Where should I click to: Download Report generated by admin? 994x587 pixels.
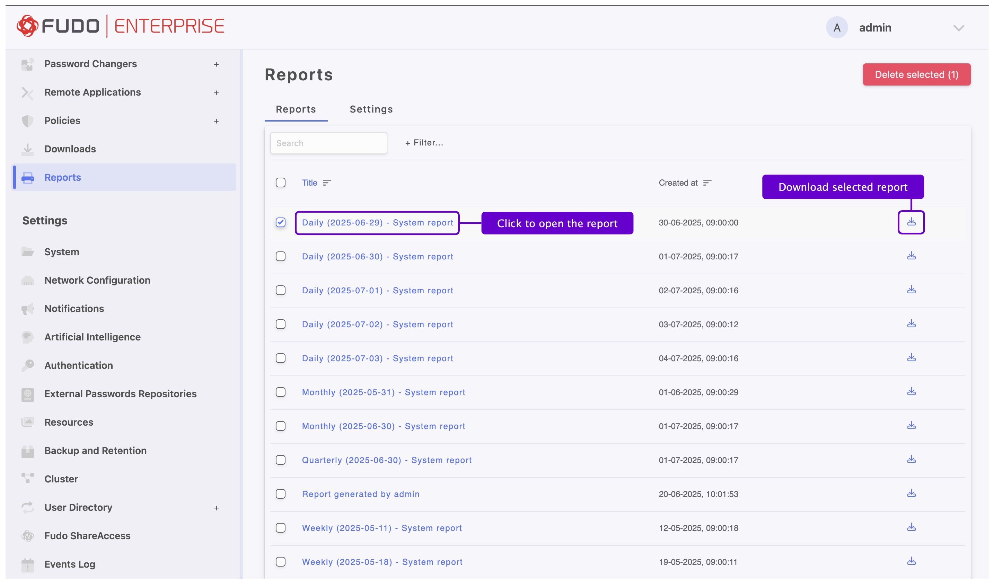click(911, 493)
